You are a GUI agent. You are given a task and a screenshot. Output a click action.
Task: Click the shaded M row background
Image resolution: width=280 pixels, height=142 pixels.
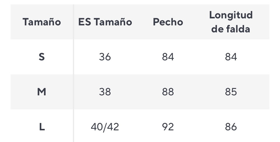(x=140, y=92)
